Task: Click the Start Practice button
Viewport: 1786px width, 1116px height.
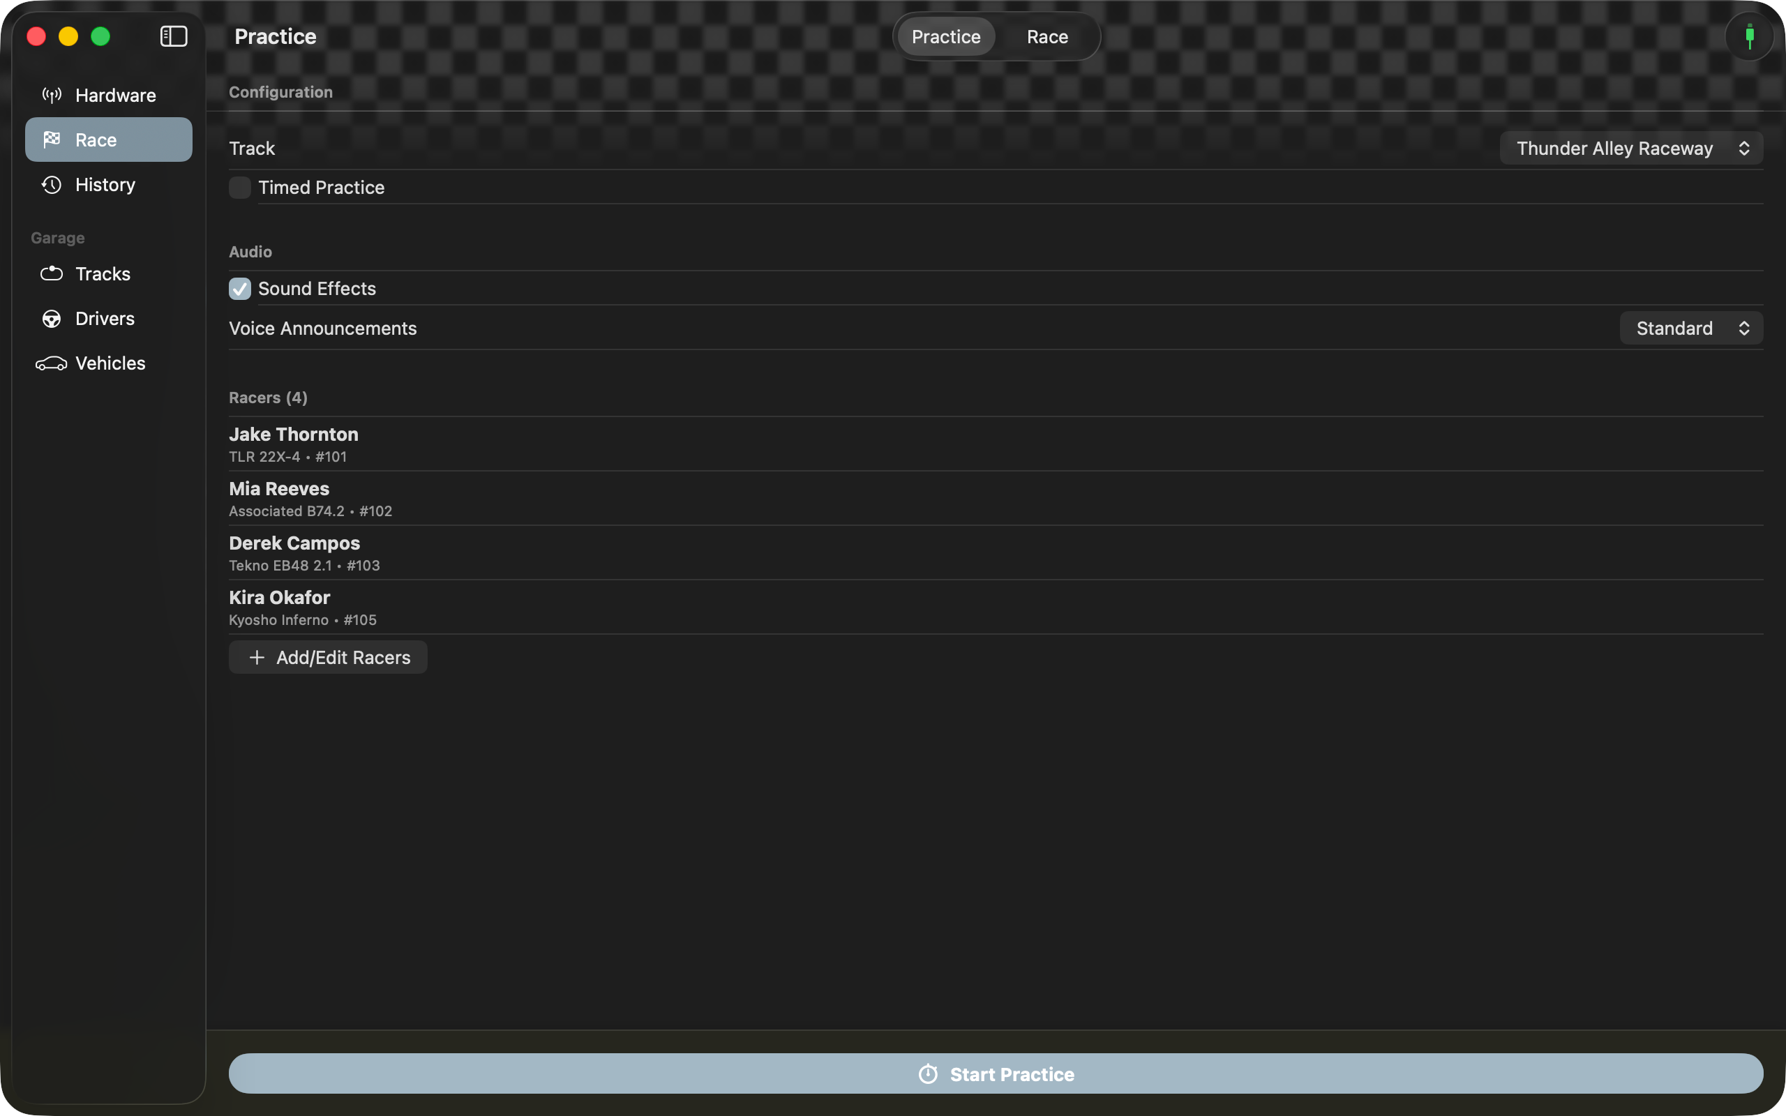Action: pos(996,1073)
